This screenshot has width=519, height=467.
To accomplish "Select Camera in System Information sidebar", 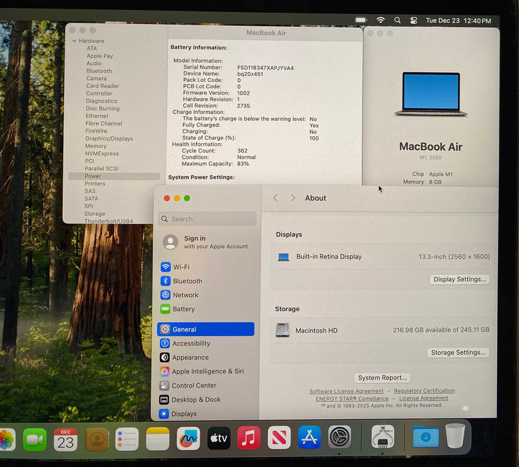I will 97,79.
